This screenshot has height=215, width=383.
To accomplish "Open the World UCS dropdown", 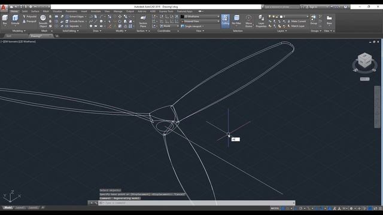I will (169, 26).
